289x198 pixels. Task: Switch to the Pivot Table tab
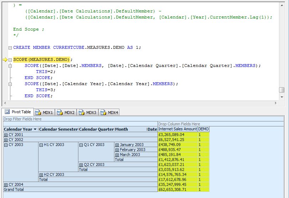(x=18, y=112)
